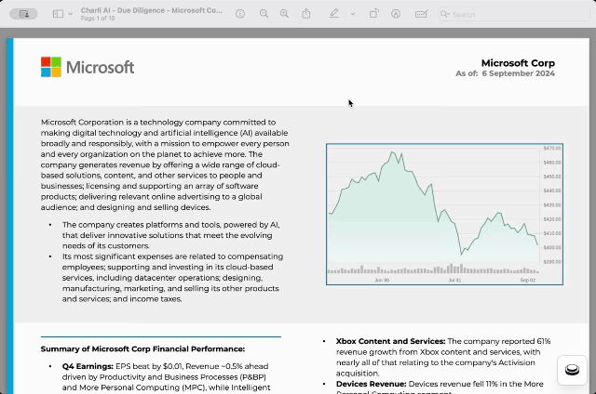This screenshot has height=394, width=596.
Task: Click the Microsoft four-color logo
Action: [51, 67]
